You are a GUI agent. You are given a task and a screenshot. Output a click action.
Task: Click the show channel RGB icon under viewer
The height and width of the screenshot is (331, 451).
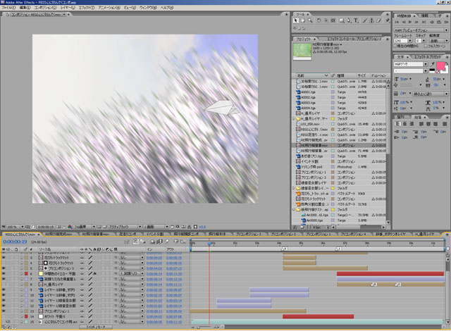[70, 227]
